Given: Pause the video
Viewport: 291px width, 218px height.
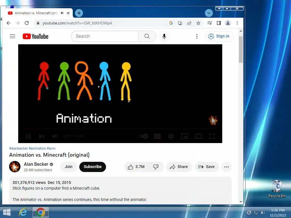Looking at the screenshot, I should [28, 136].
